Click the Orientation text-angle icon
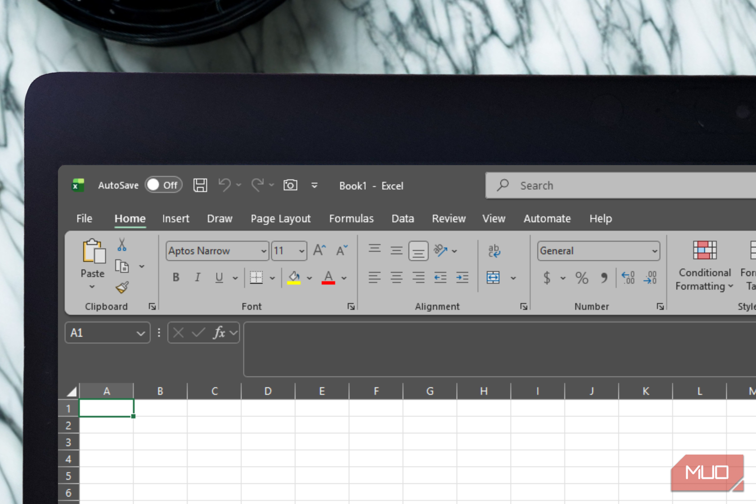 pyautogui.click(x=440, y=250)
